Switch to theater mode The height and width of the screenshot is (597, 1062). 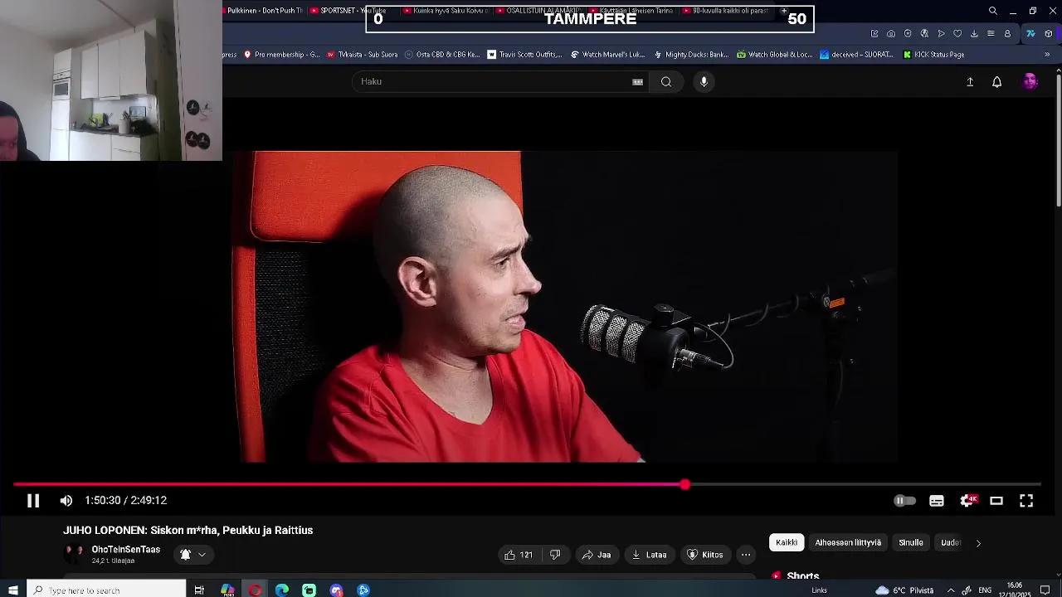pos(996,501)
